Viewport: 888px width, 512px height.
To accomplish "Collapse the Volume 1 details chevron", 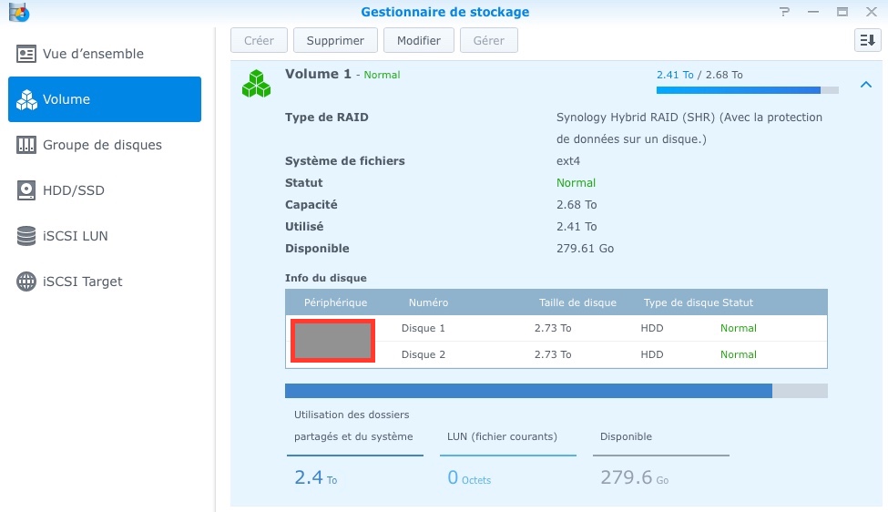I will point(865,85).
